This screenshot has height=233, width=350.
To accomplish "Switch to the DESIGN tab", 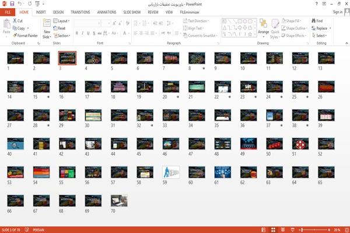I will click(x=58, y=12).
